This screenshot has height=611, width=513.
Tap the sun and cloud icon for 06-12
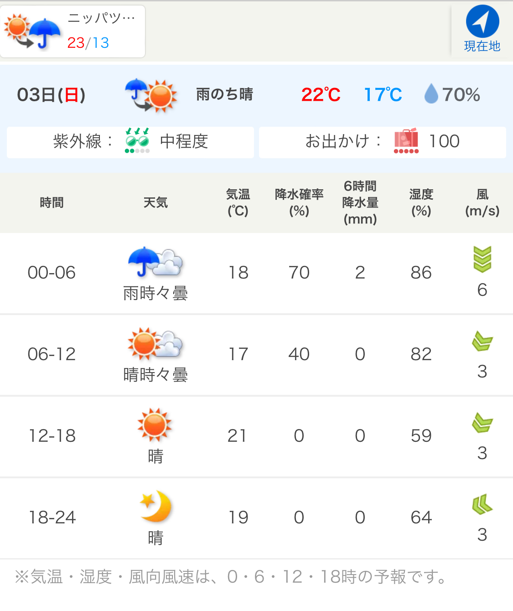point(155,343)
